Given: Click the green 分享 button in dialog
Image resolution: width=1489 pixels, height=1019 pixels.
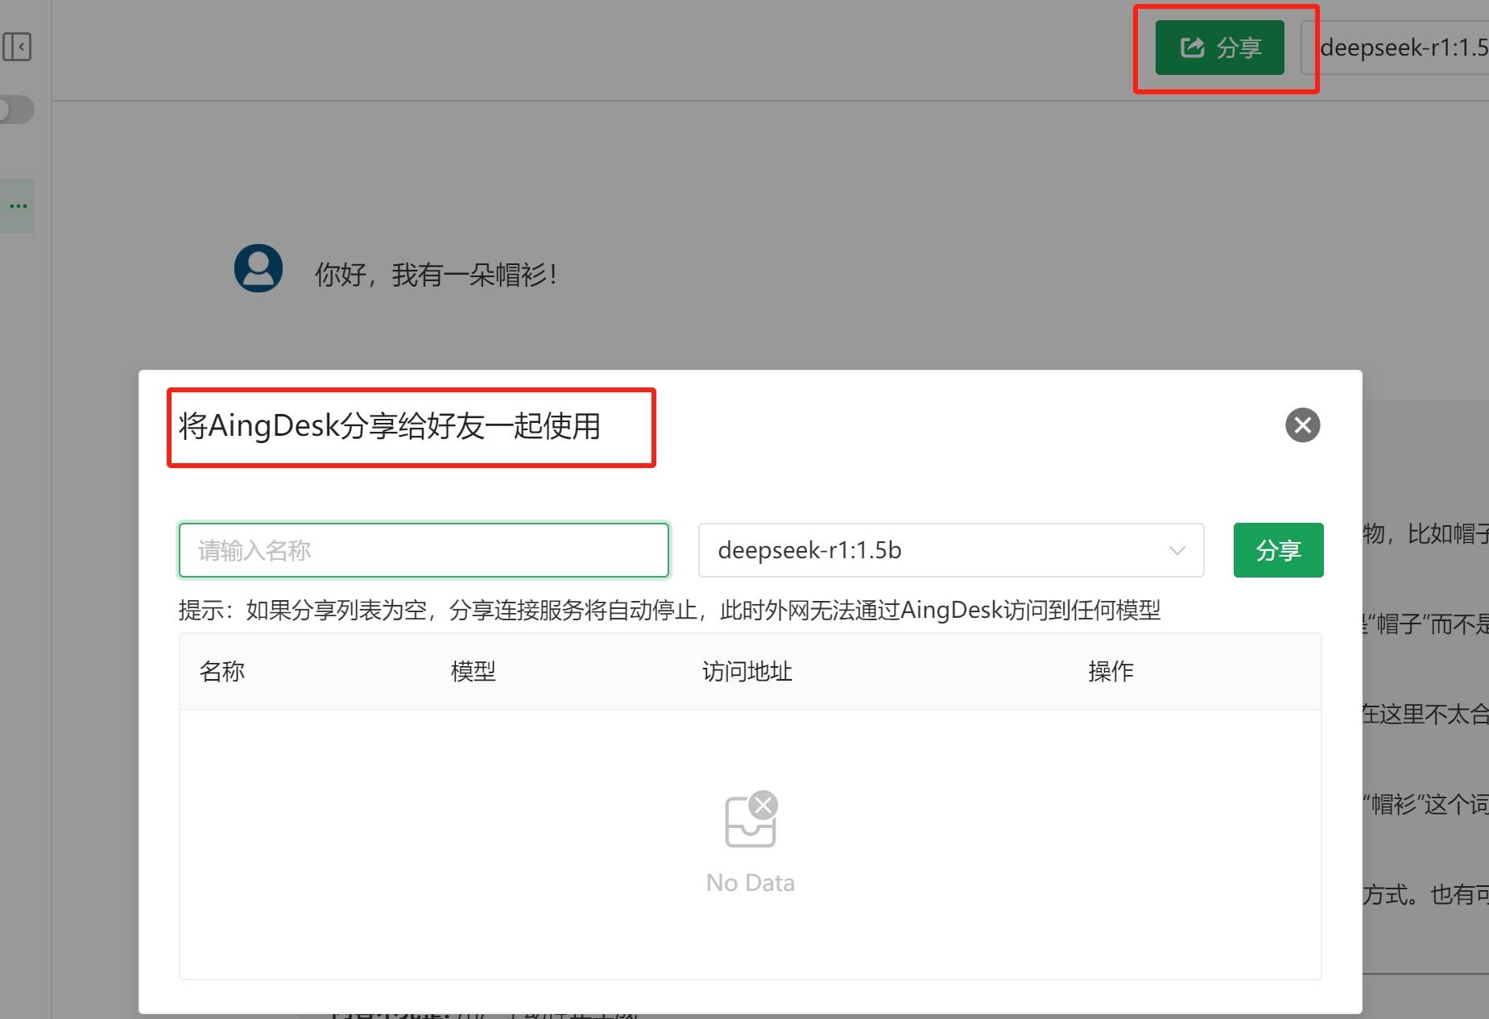Looking at the screenshot, I should (1278, 550).
